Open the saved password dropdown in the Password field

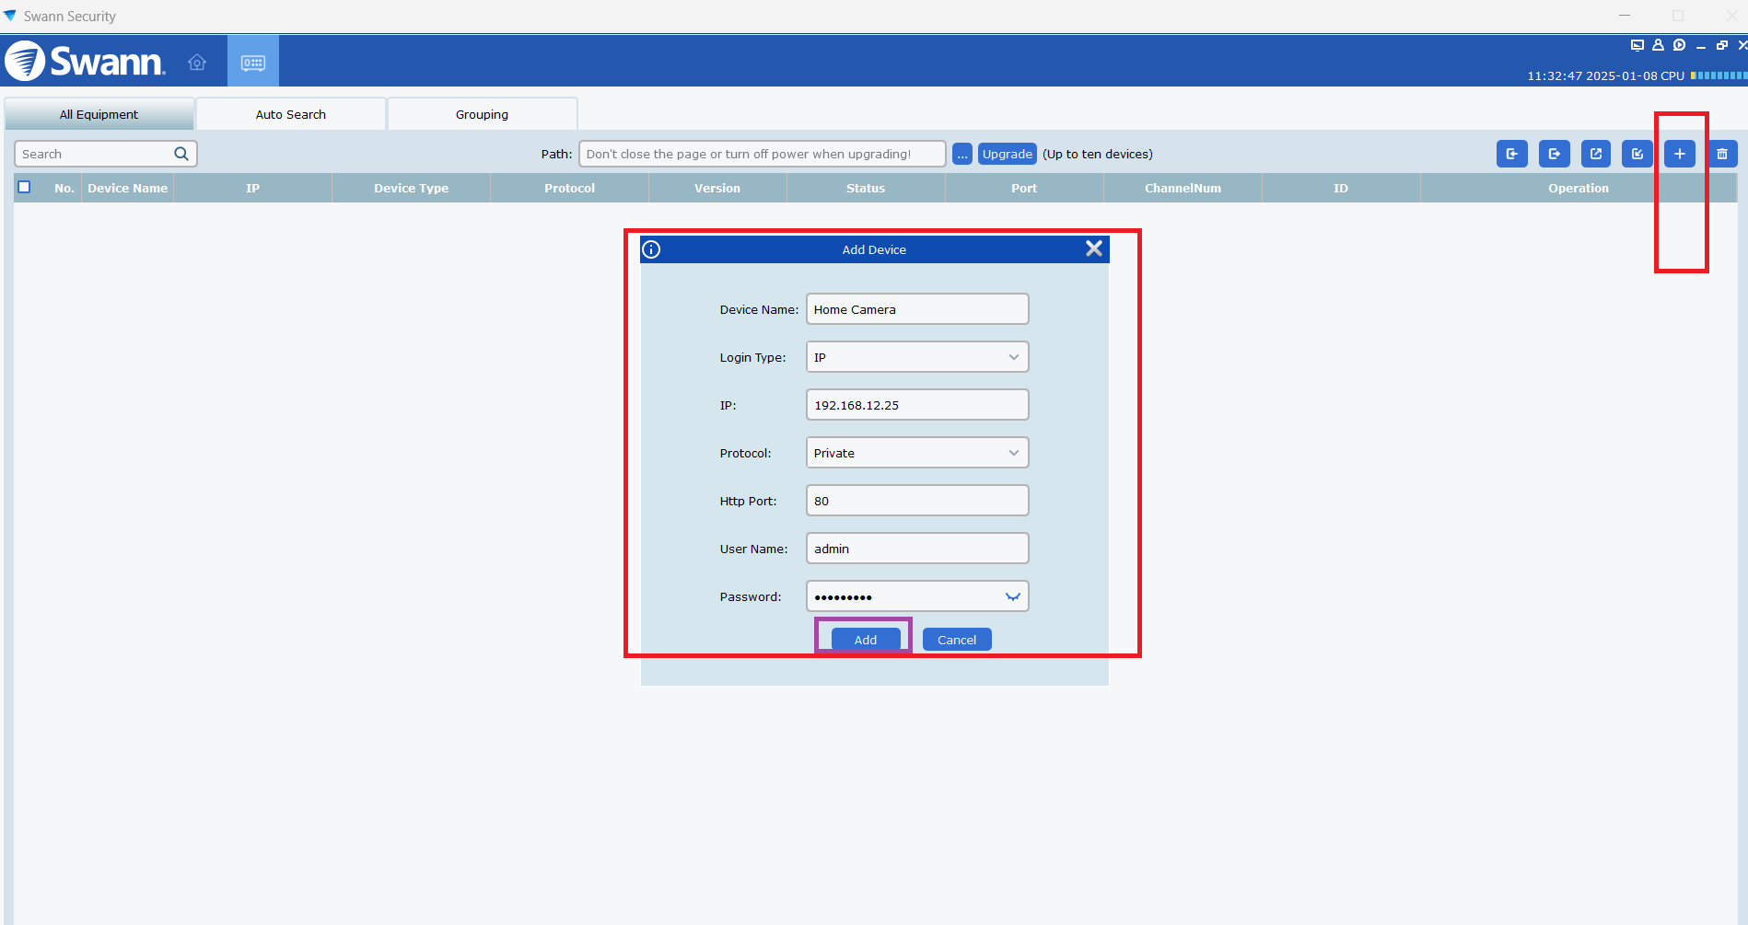(1013, 595)
